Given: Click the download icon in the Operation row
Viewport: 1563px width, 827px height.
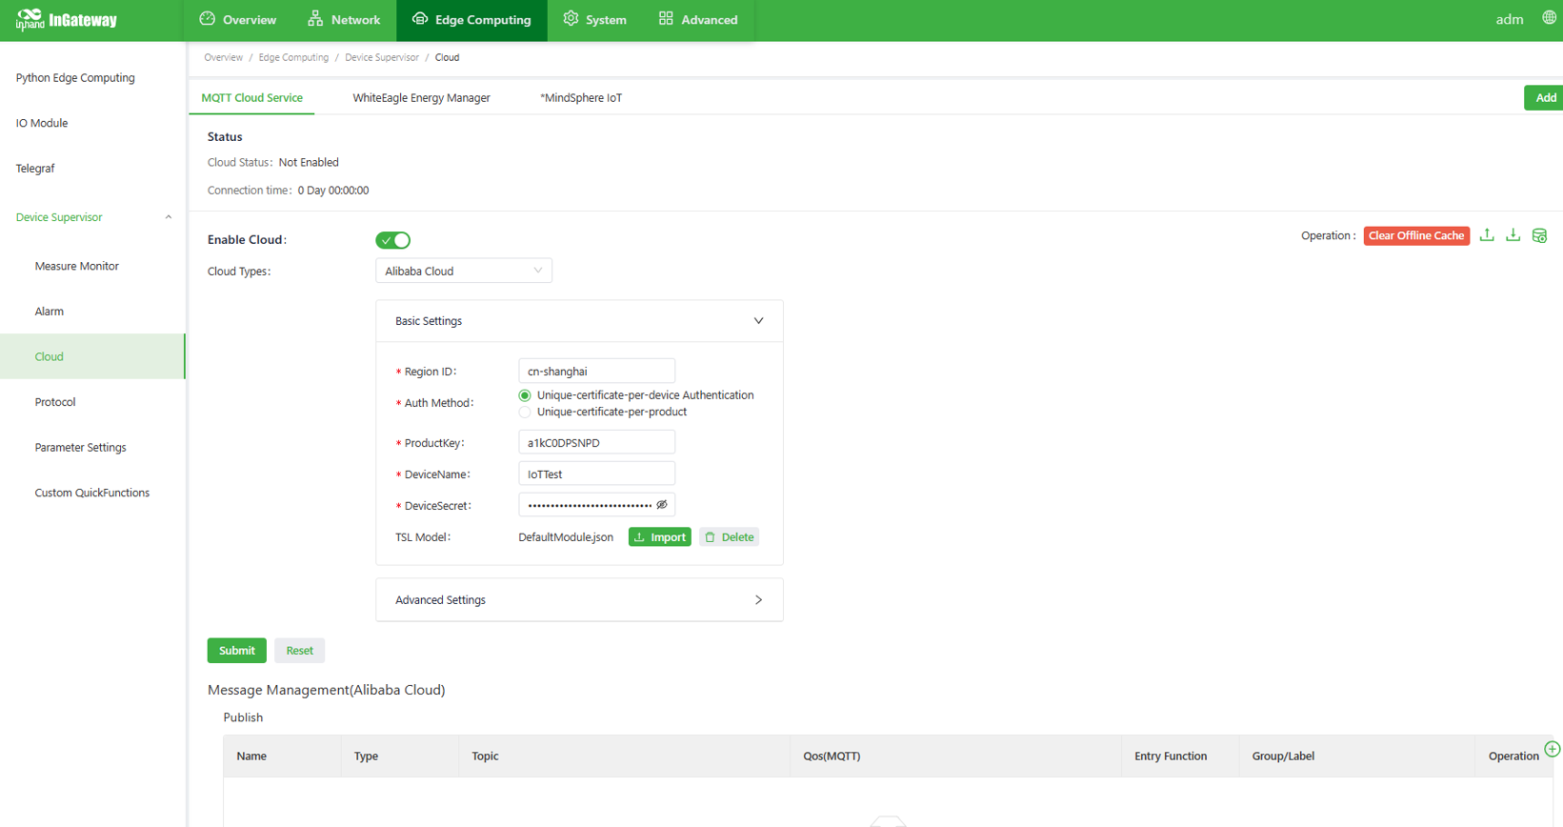Looking at the screenshot, I should (1513, 235).
